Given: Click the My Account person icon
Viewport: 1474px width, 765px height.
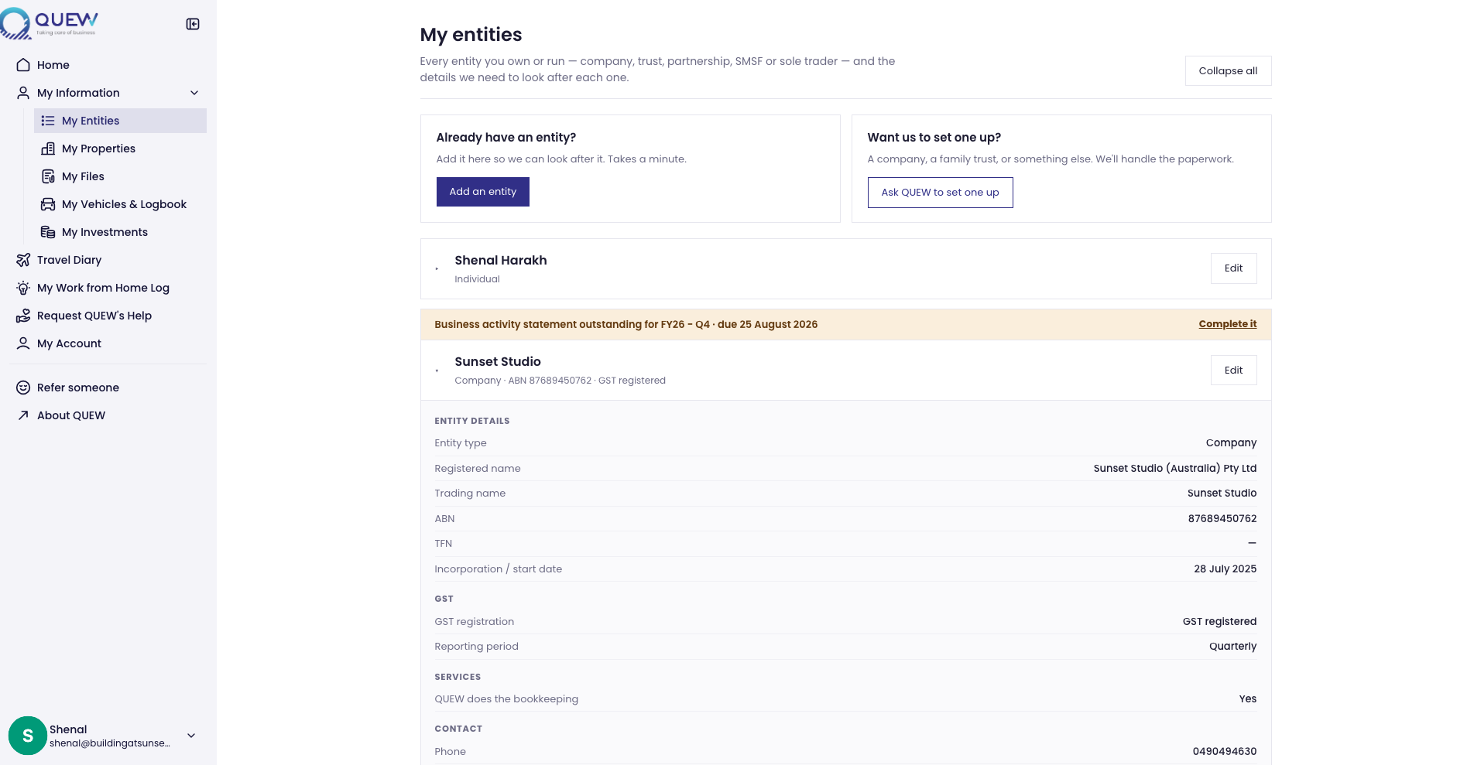Looking at the screenshot, I should (23, 343).
